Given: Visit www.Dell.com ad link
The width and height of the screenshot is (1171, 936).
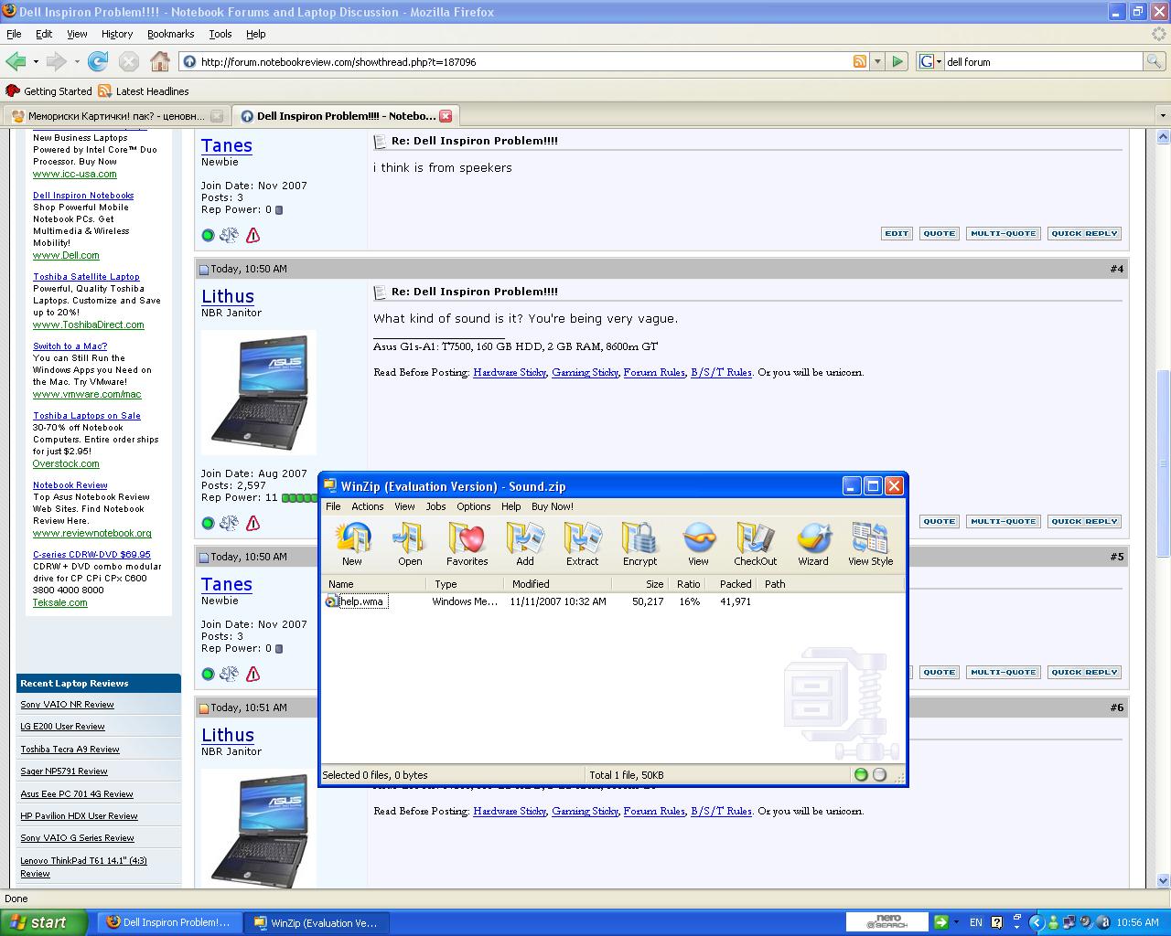Looking at the screenshot, I should tap(66, 255).
